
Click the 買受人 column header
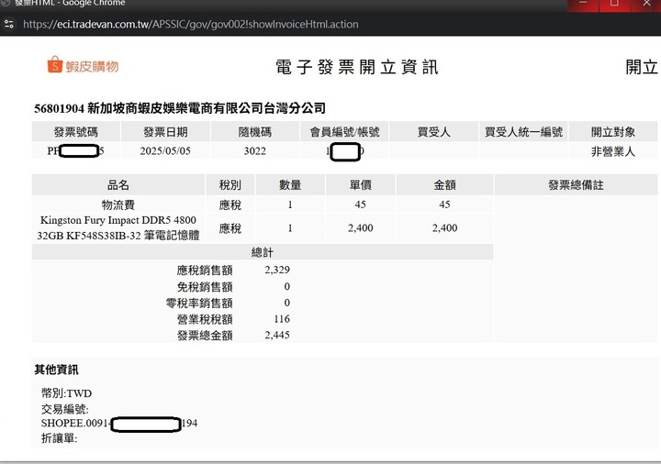point(433,132)
